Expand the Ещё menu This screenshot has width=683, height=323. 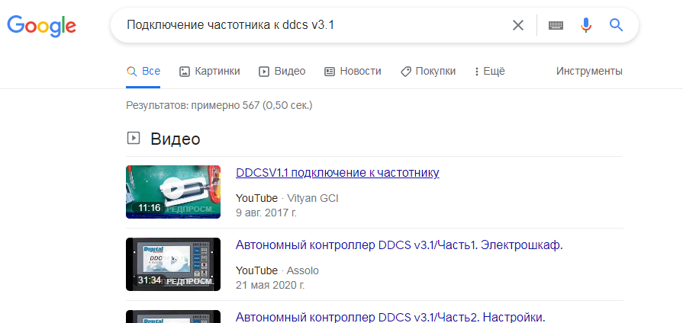pos(490,72)
